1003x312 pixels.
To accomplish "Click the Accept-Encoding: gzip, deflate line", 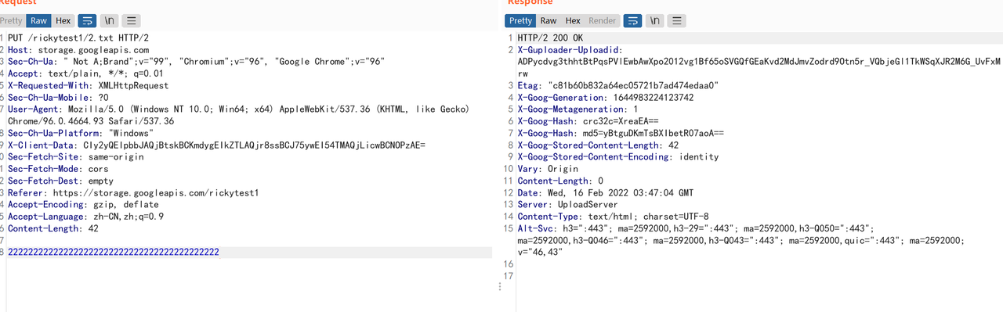I will [x=83, y=204].
